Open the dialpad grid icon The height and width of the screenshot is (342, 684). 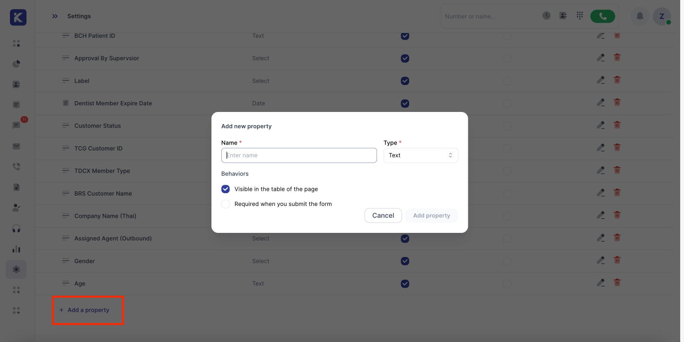[x=579, y=16]
